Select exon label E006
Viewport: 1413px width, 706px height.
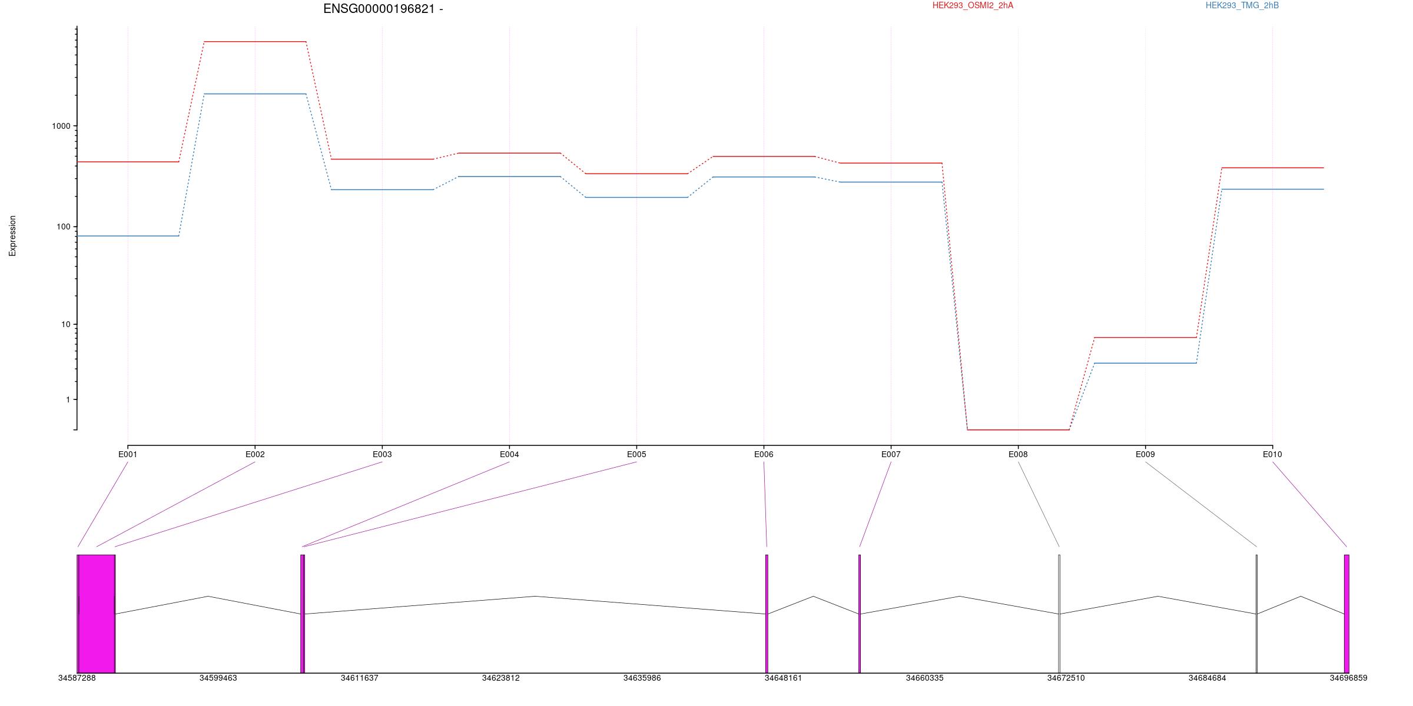[x=764, y=454]
